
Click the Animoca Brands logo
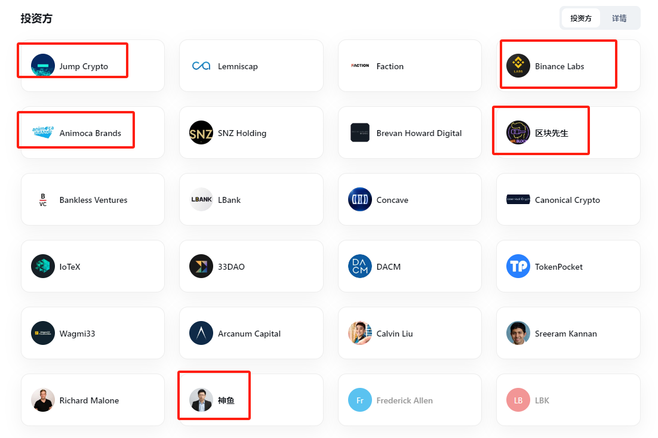click(43, 132)
